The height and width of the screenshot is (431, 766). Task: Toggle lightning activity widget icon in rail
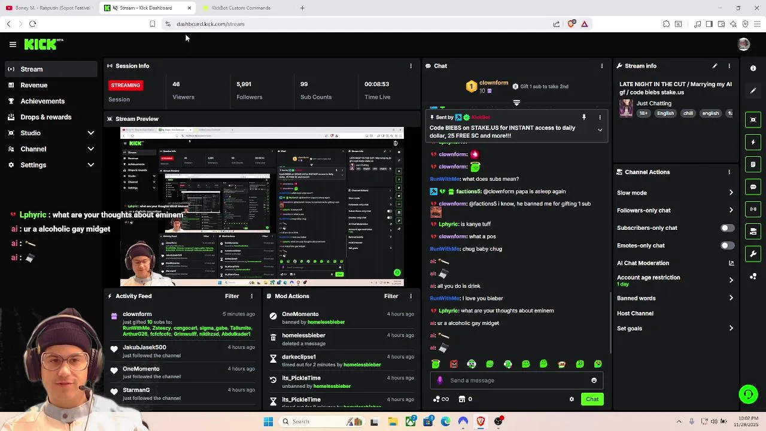tap(753, 142)
